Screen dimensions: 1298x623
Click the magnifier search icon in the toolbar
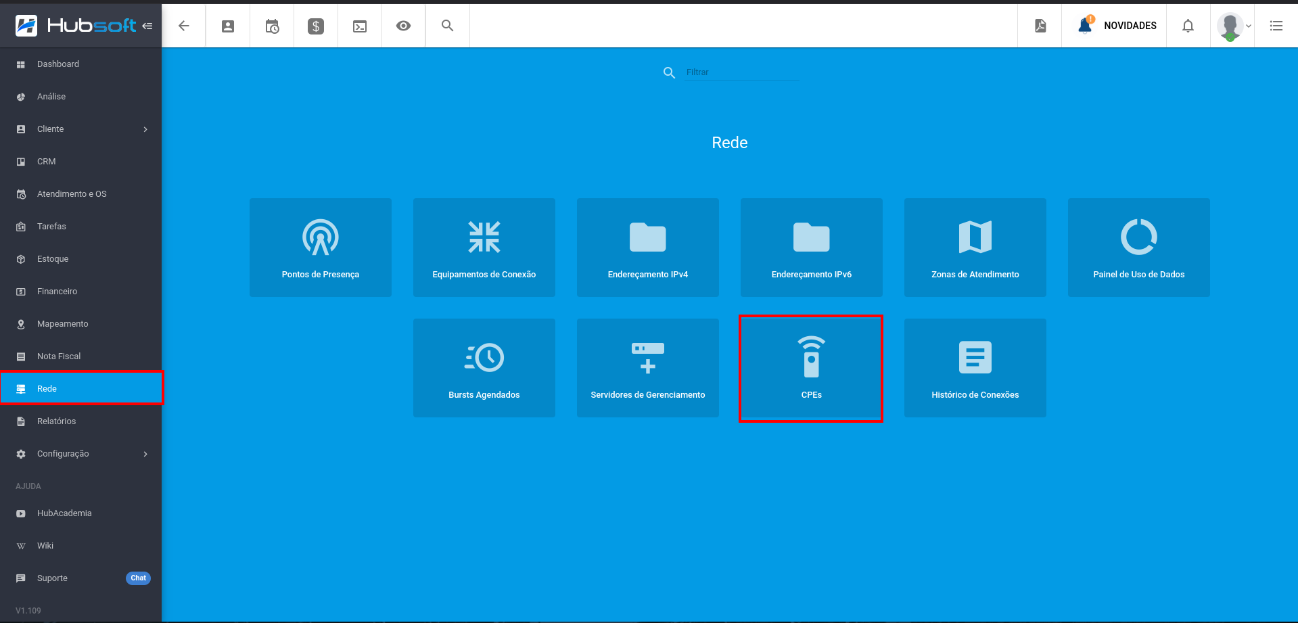point(447,26)
